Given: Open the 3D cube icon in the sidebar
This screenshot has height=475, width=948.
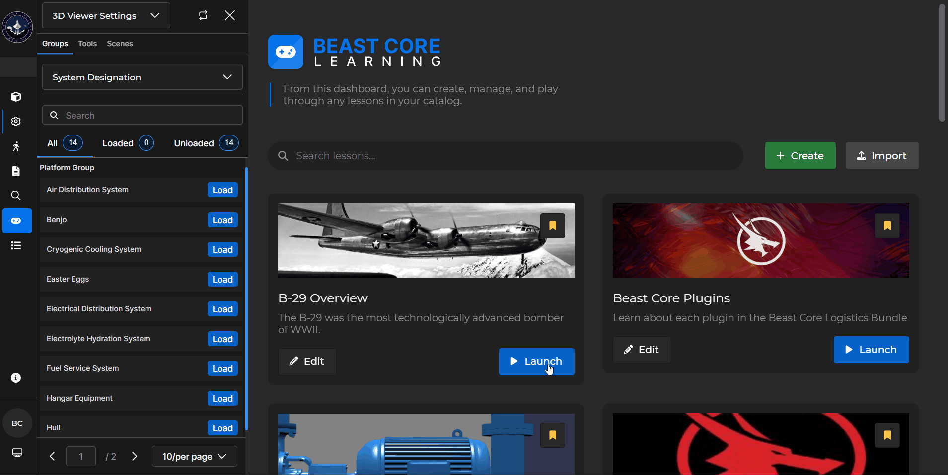Looking at the screenshot, I should [x=16, y=97].
